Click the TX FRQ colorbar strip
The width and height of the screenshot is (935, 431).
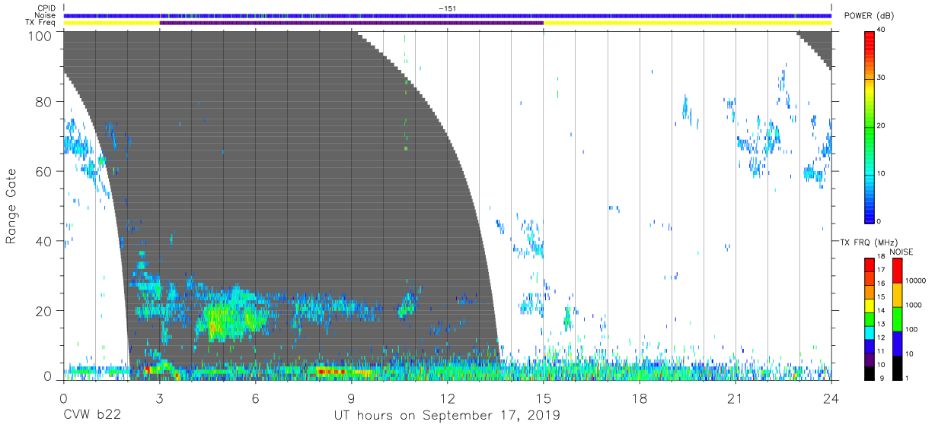coord(869,318)
